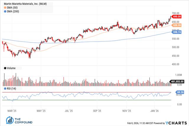Screen dimensions: 189x126
Task: Select the SEP '25 date axis label
Action: (x=97, y=111)
